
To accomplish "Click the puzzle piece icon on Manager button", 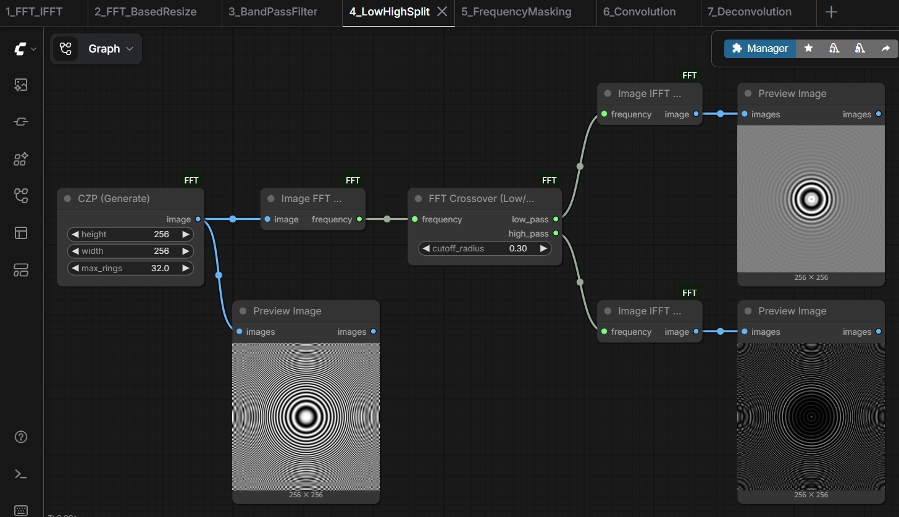I will tap(737, 48).
